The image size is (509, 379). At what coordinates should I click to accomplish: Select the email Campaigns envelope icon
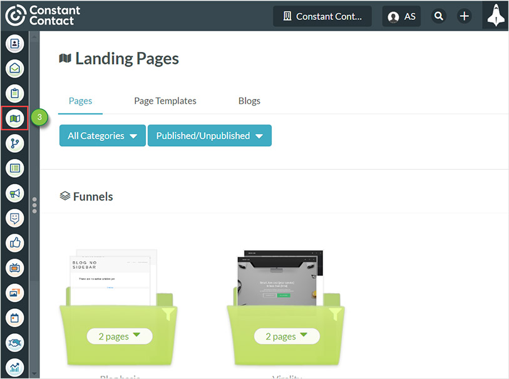coord(15,68)
